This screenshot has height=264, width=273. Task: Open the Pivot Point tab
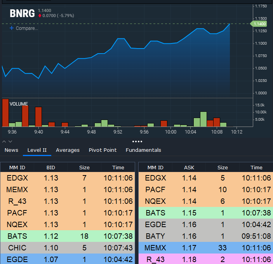pyautogui.click(x=103, y=150)
